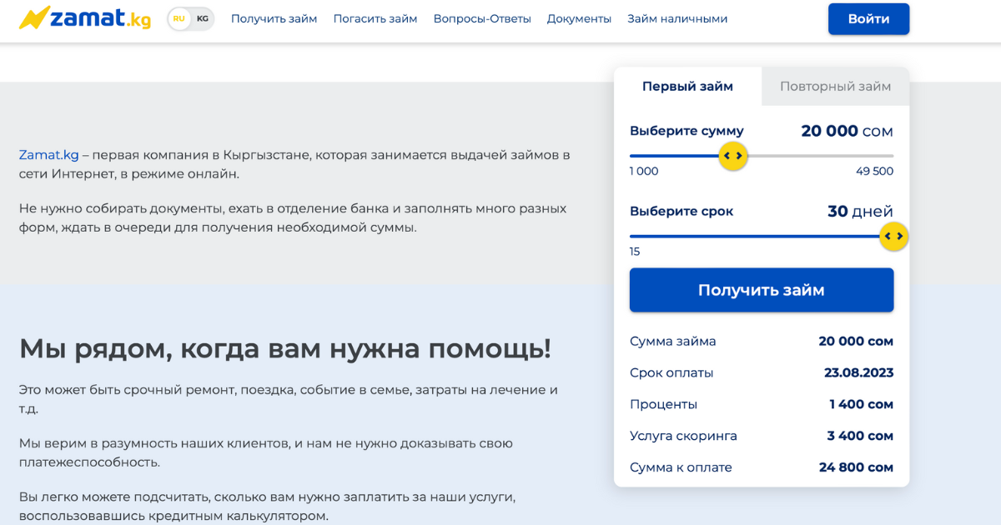This screenshot has height=525, width=1001.
Task: Click the loan term slider handle
Action: pyautogui.click(x=893, y=237)
